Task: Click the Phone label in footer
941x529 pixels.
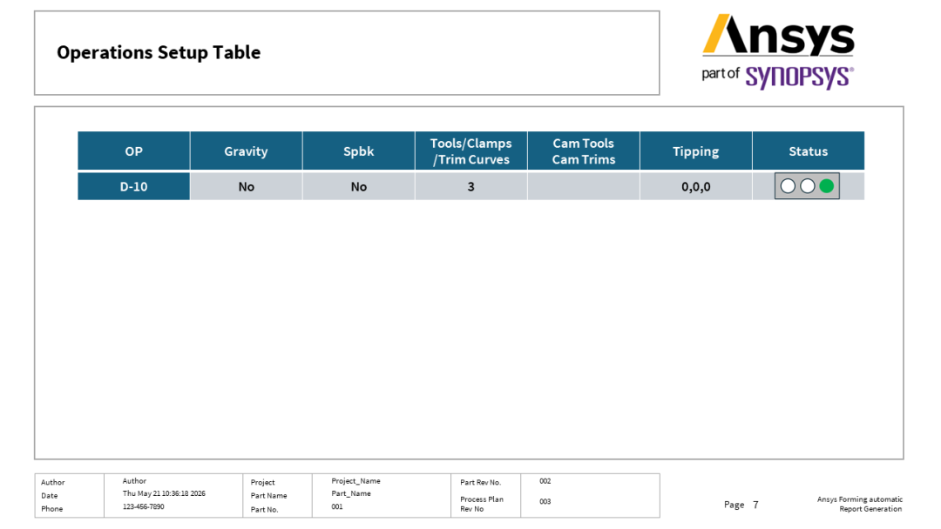Action: pos(51,509)
